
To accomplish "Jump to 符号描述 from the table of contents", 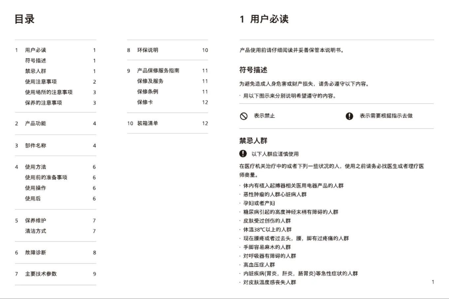I will 36,61.
